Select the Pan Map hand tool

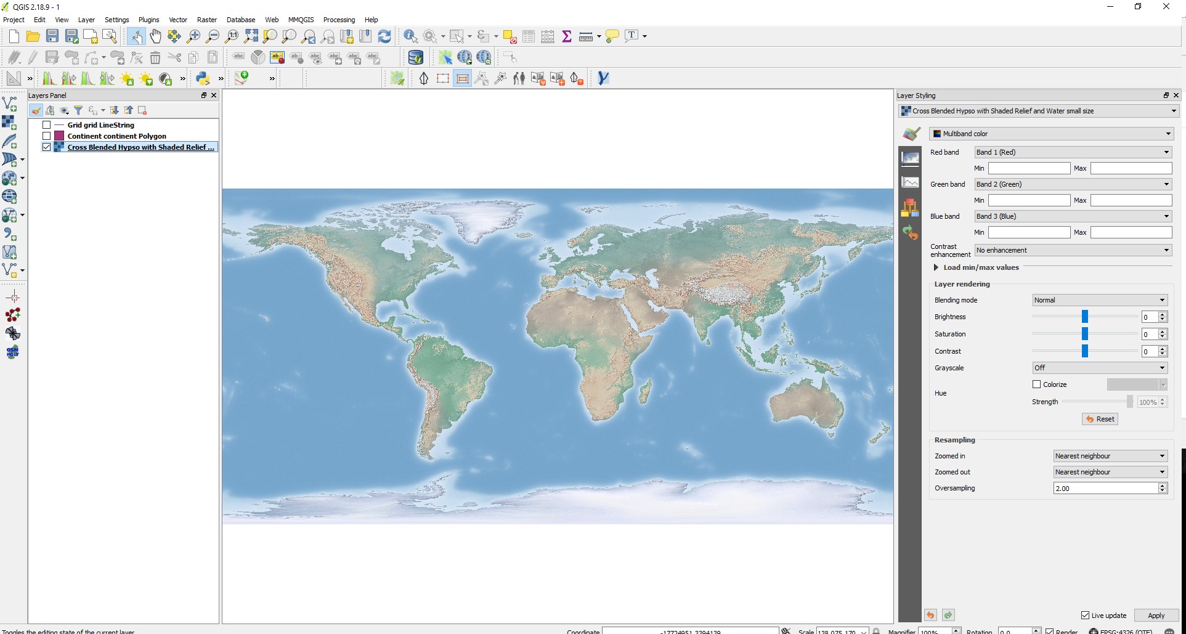pyautogui.click(x=155, y=36)
